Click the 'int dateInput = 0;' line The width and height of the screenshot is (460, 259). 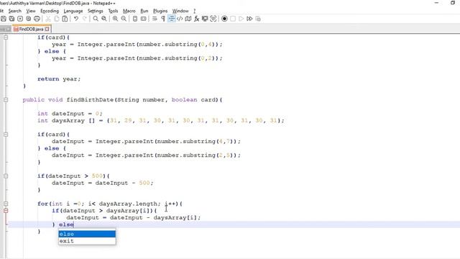click(x=70, y=114)
